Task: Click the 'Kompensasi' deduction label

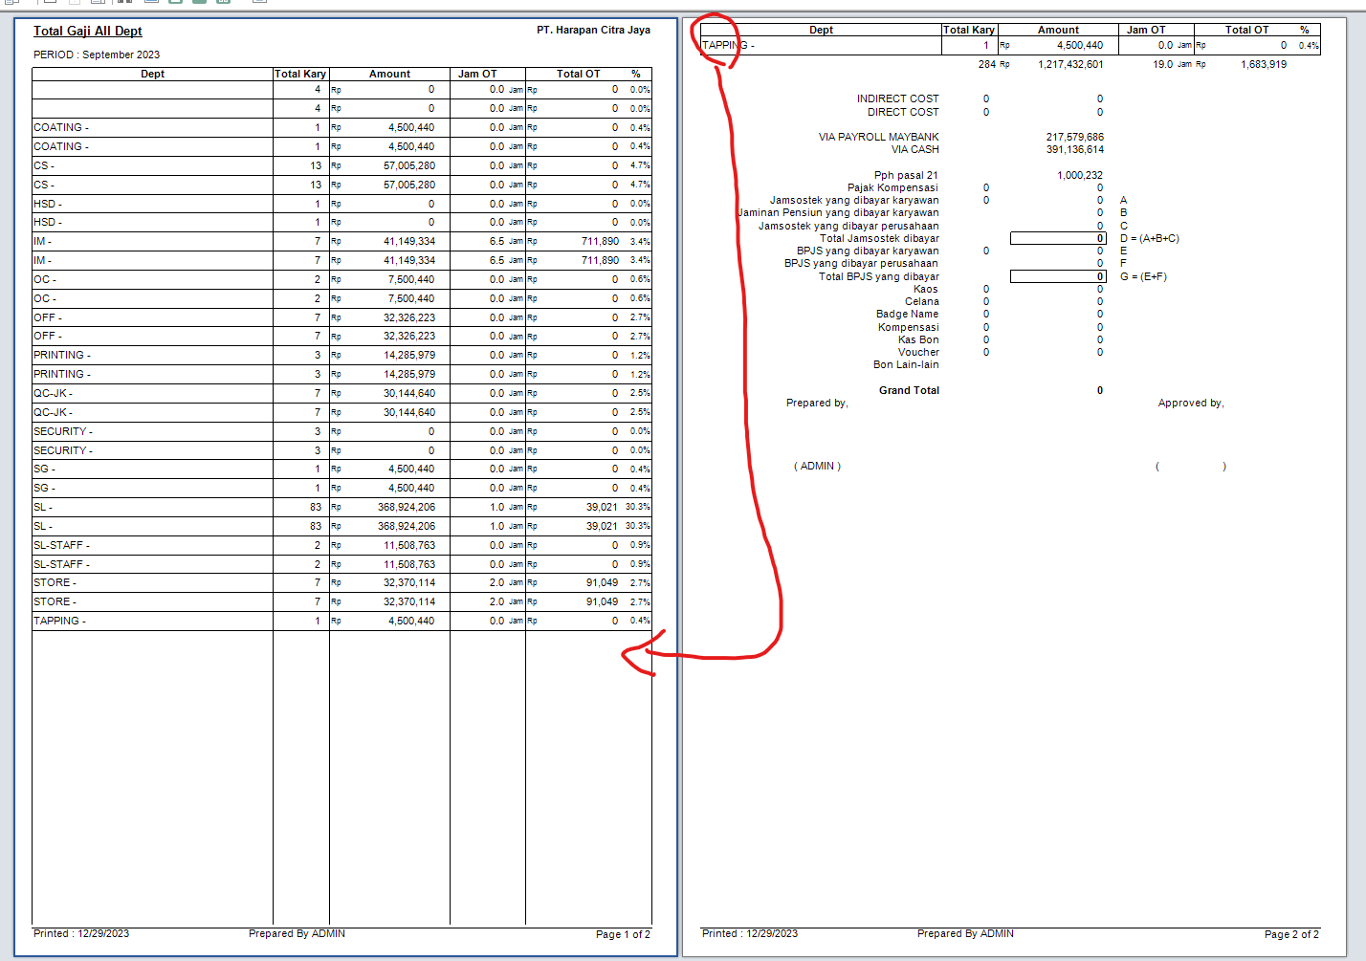Action: [909, 328]
